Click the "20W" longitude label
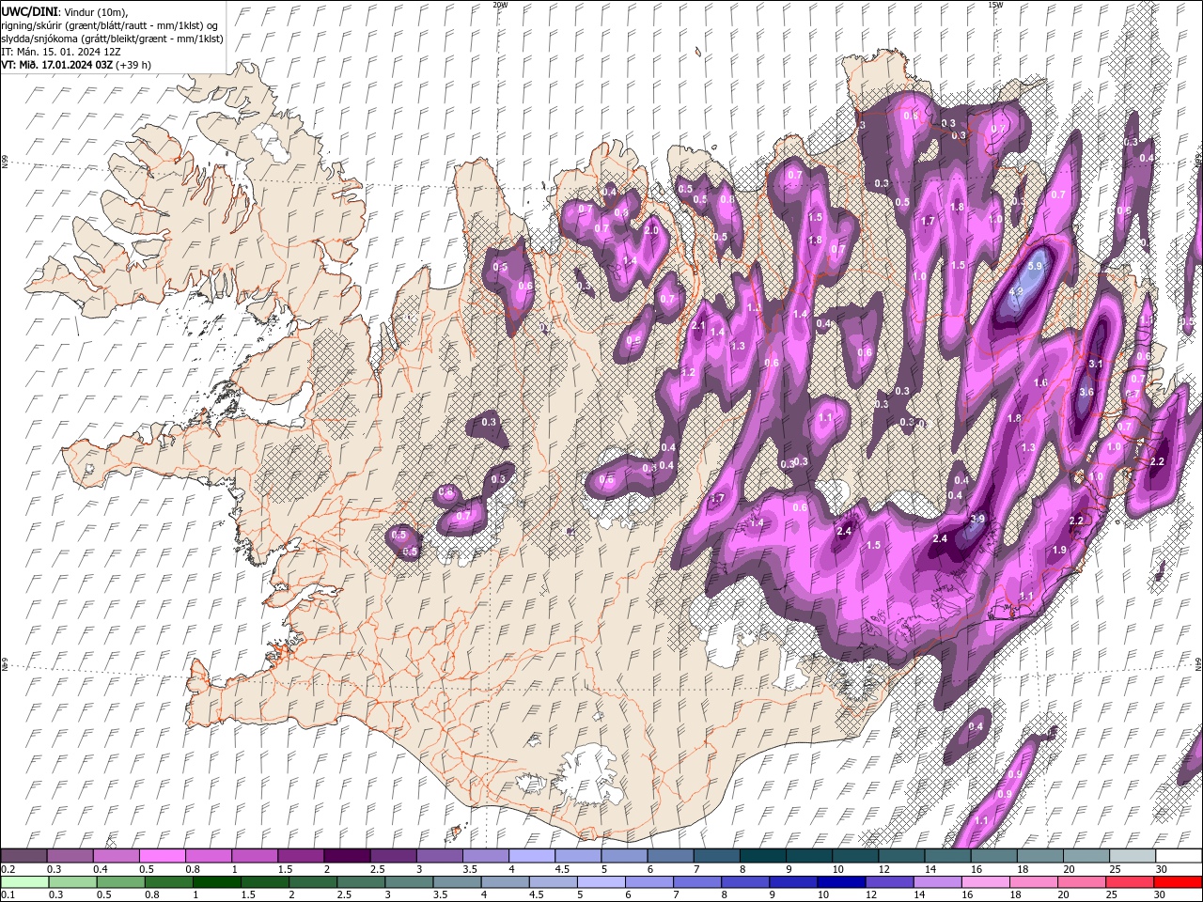Screen dimensions: 1203x902 [500, 5]
